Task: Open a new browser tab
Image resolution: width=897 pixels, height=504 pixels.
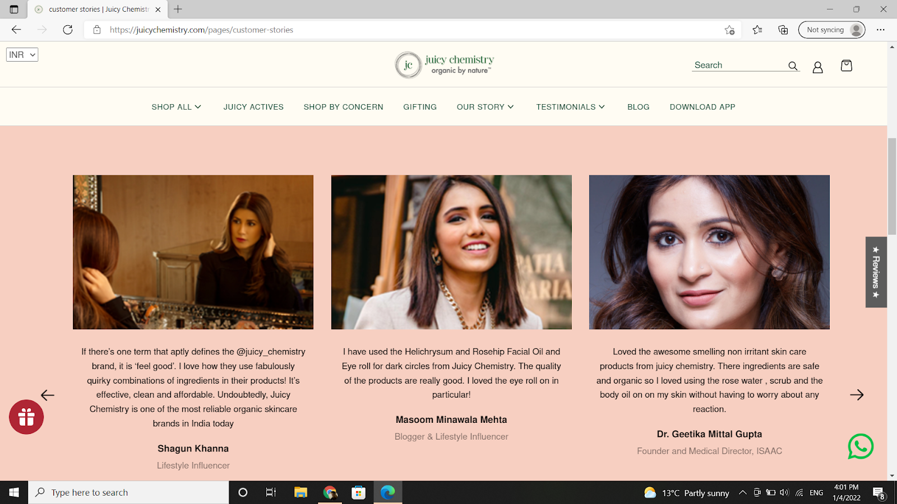Action: 178,9
